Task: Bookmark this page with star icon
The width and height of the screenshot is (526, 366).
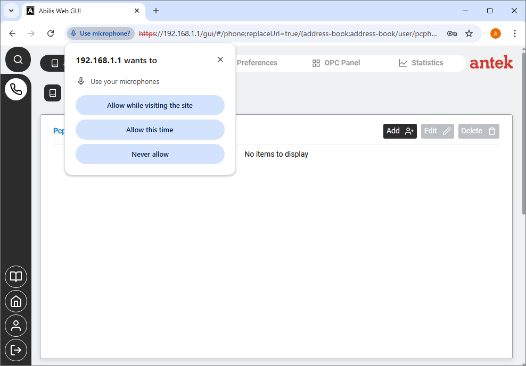Action: 469,33
